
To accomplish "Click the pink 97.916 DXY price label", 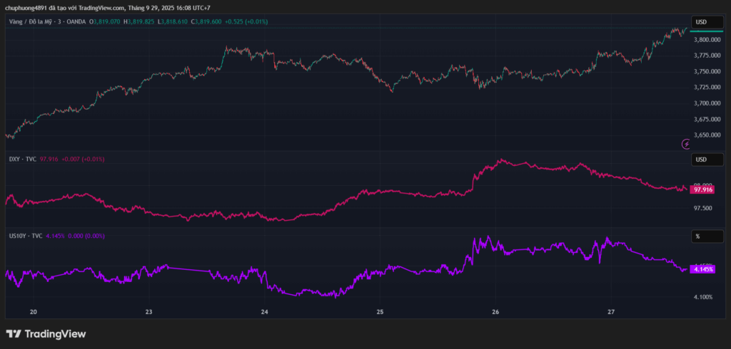I will [703, 190].
